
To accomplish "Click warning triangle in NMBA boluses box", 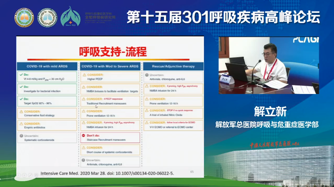I will (84, 87).
